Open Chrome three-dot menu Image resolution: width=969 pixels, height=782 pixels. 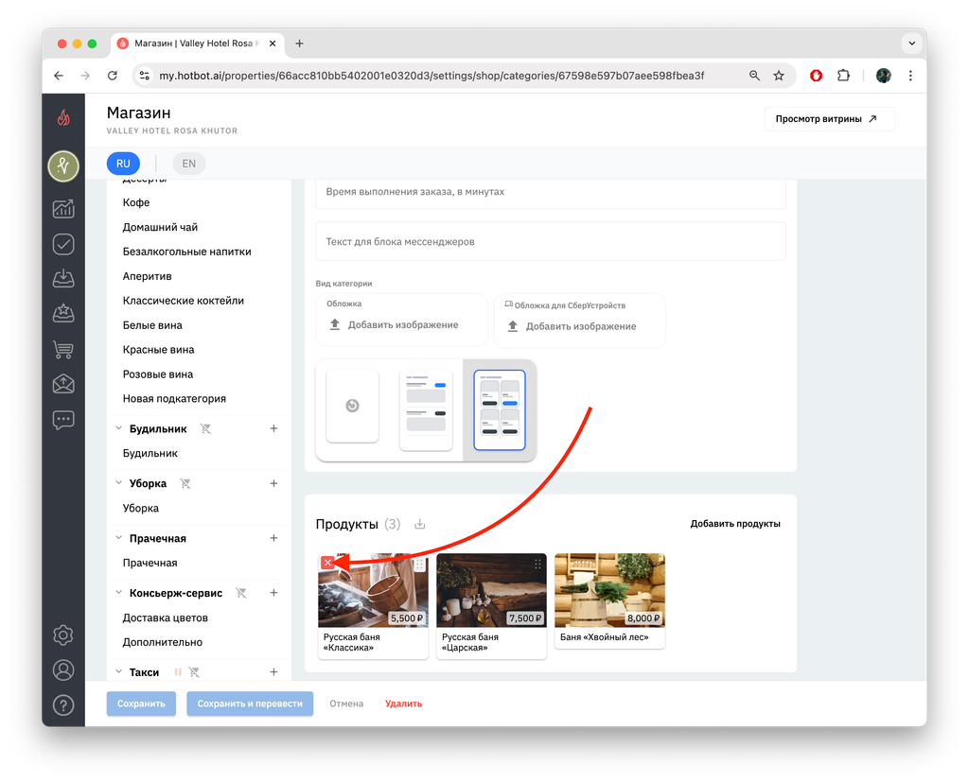tap(910, 76)
